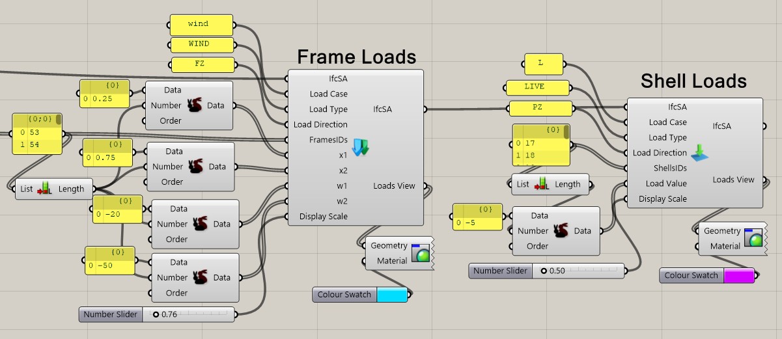Select the squirrel icon beside the 0.25 panel

point(195,105)
